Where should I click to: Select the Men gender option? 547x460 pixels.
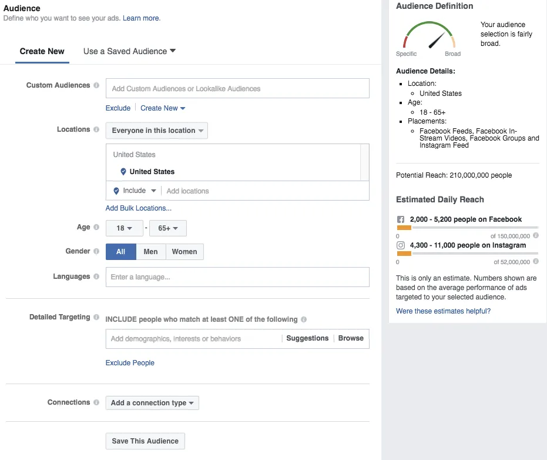pos(150,252)
